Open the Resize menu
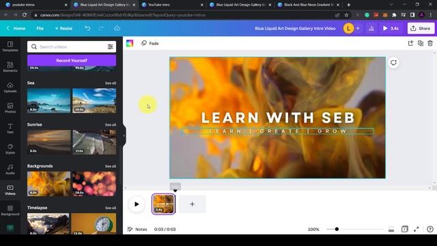 click(64, 28)
